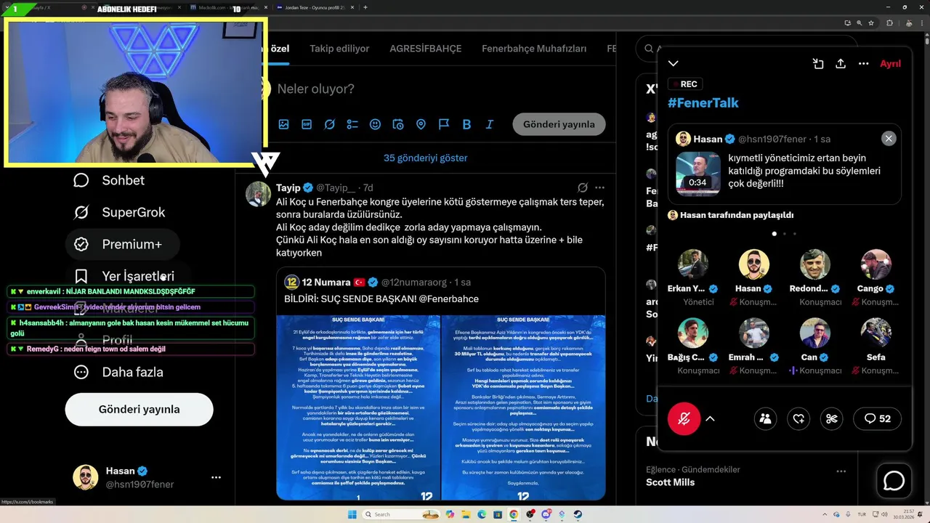
Task: Open the Space clip scissors icon
Action: click(832, 418)
